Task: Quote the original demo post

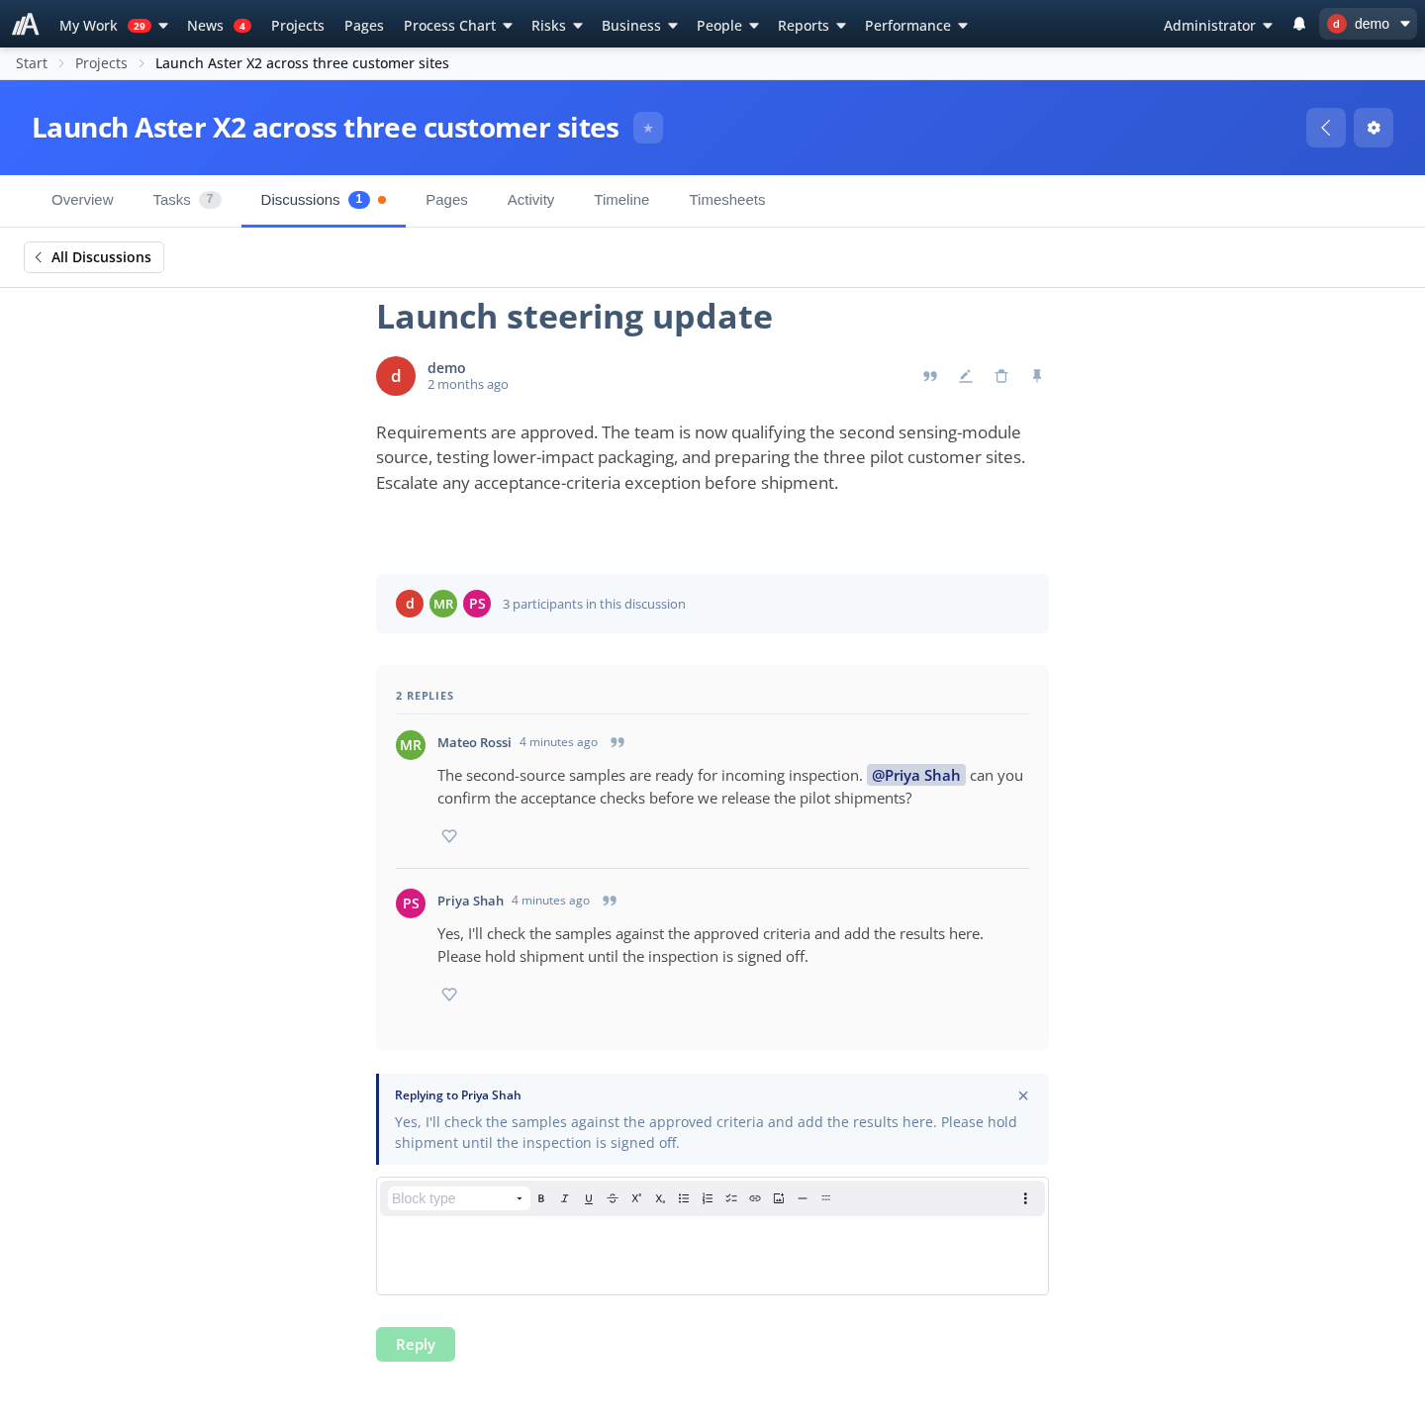Action: 930,376
